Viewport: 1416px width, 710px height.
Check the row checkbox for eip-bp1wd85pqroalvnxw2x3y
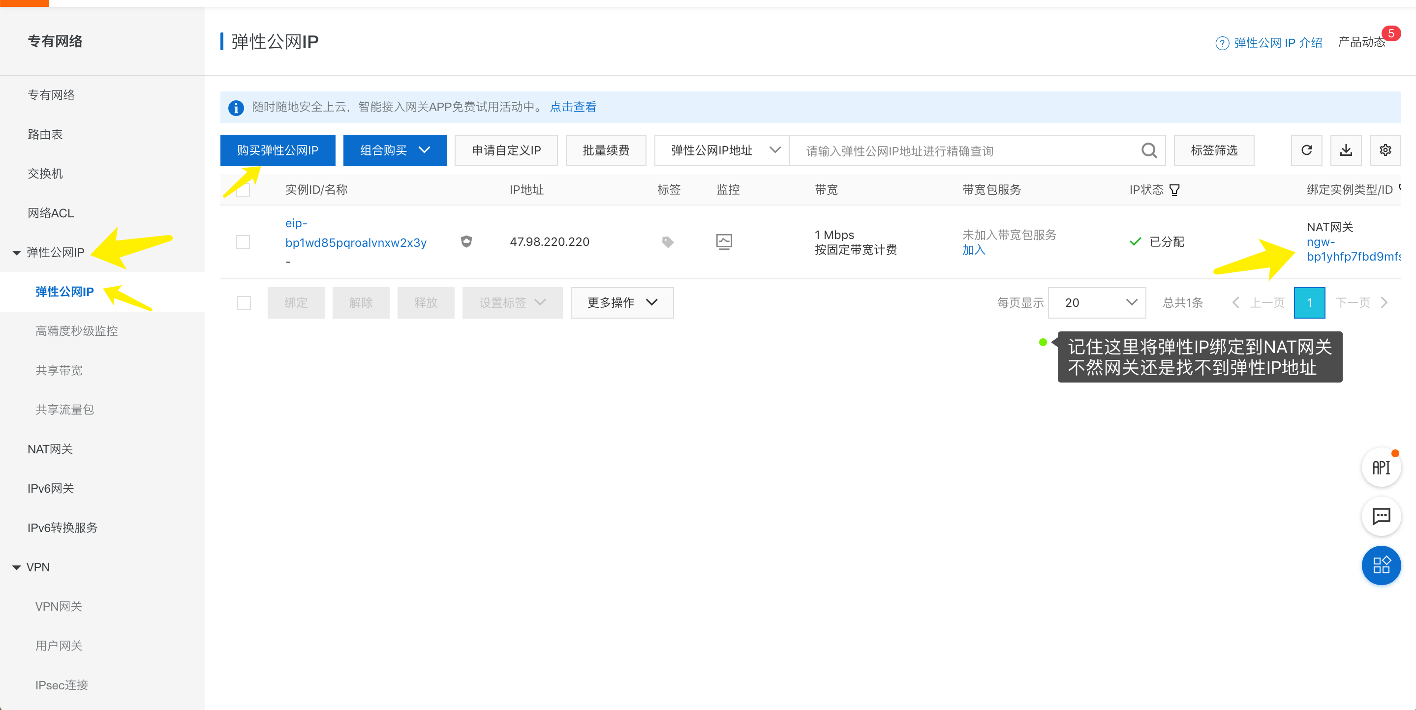point(243,242)
